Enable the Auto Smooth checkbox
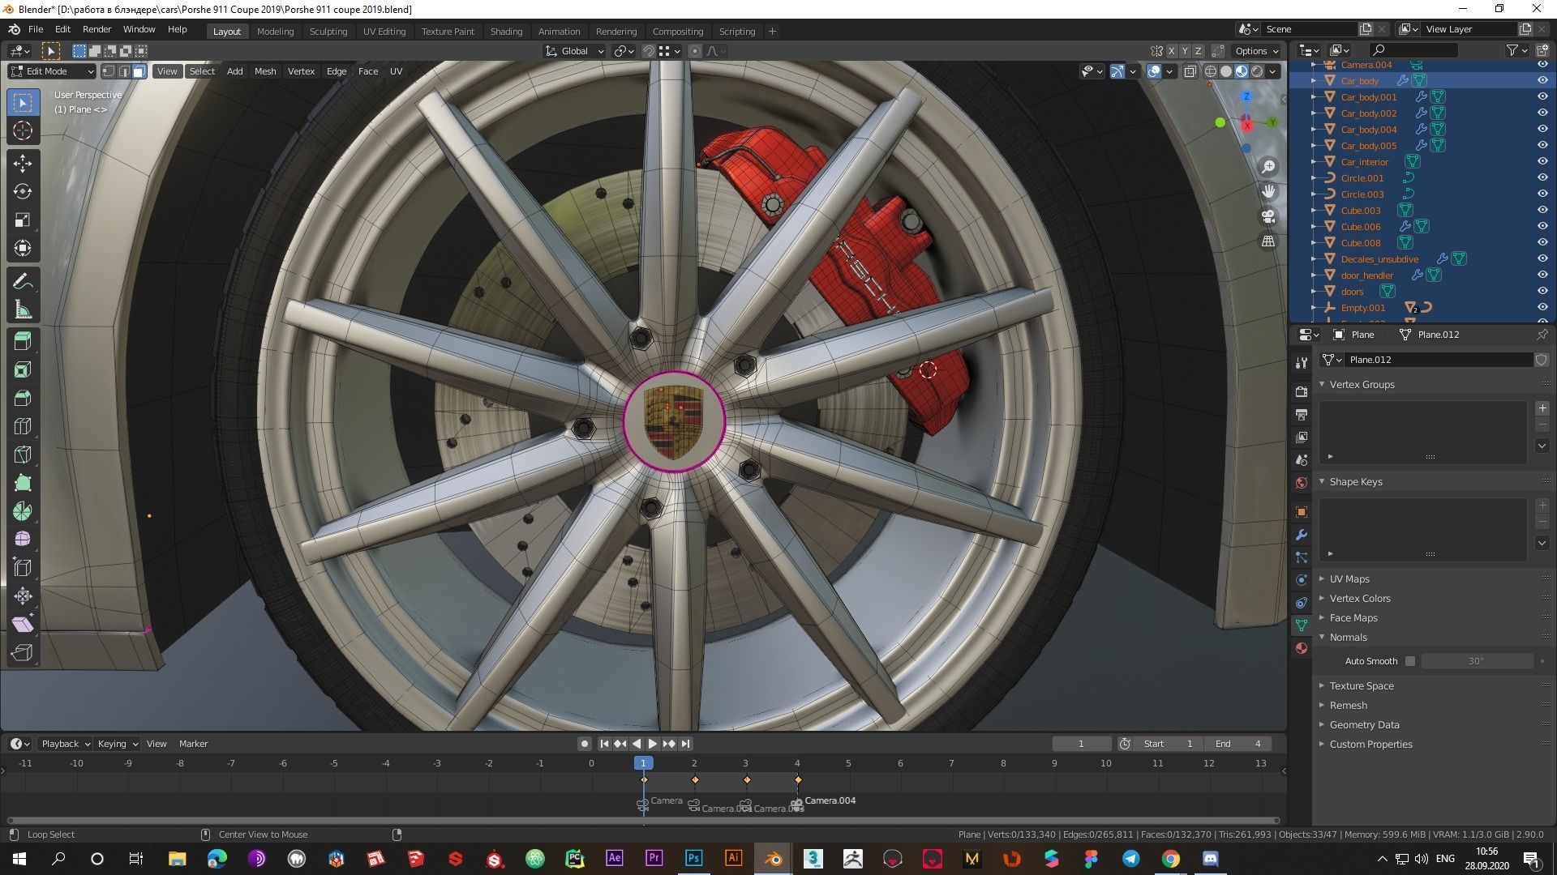 (x=1410, y=661)
